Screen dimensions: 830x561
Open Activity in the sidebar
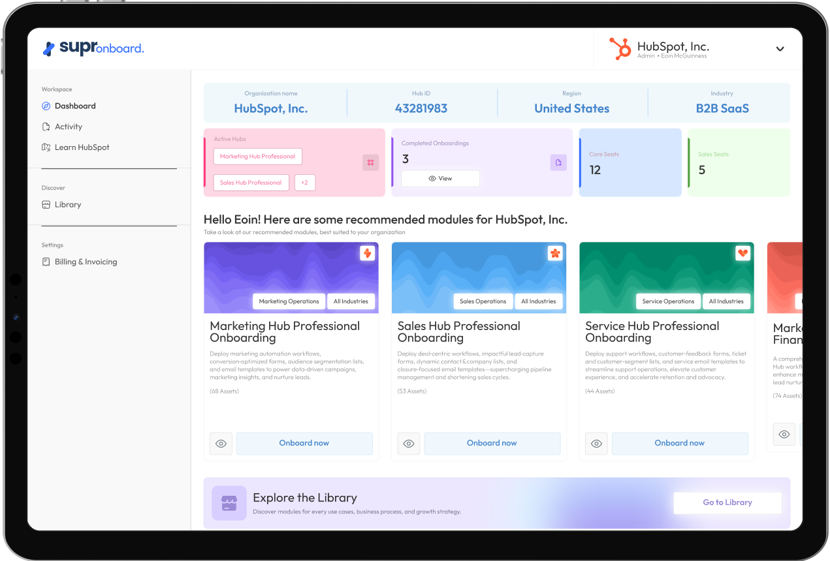click(68, 127)
